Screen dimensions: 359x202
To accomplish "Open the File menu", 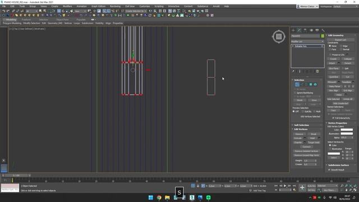I will 4,6.
